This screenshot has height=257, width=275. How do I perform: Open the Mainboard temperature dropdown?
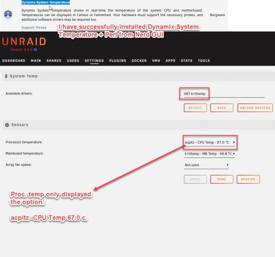(209, 154)
